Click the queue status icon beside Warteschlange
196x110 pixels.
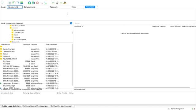168,109
